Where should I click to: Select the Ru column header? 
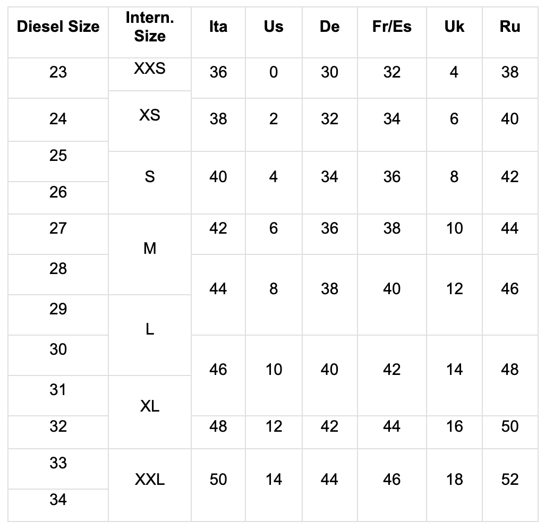pos(510,27)
